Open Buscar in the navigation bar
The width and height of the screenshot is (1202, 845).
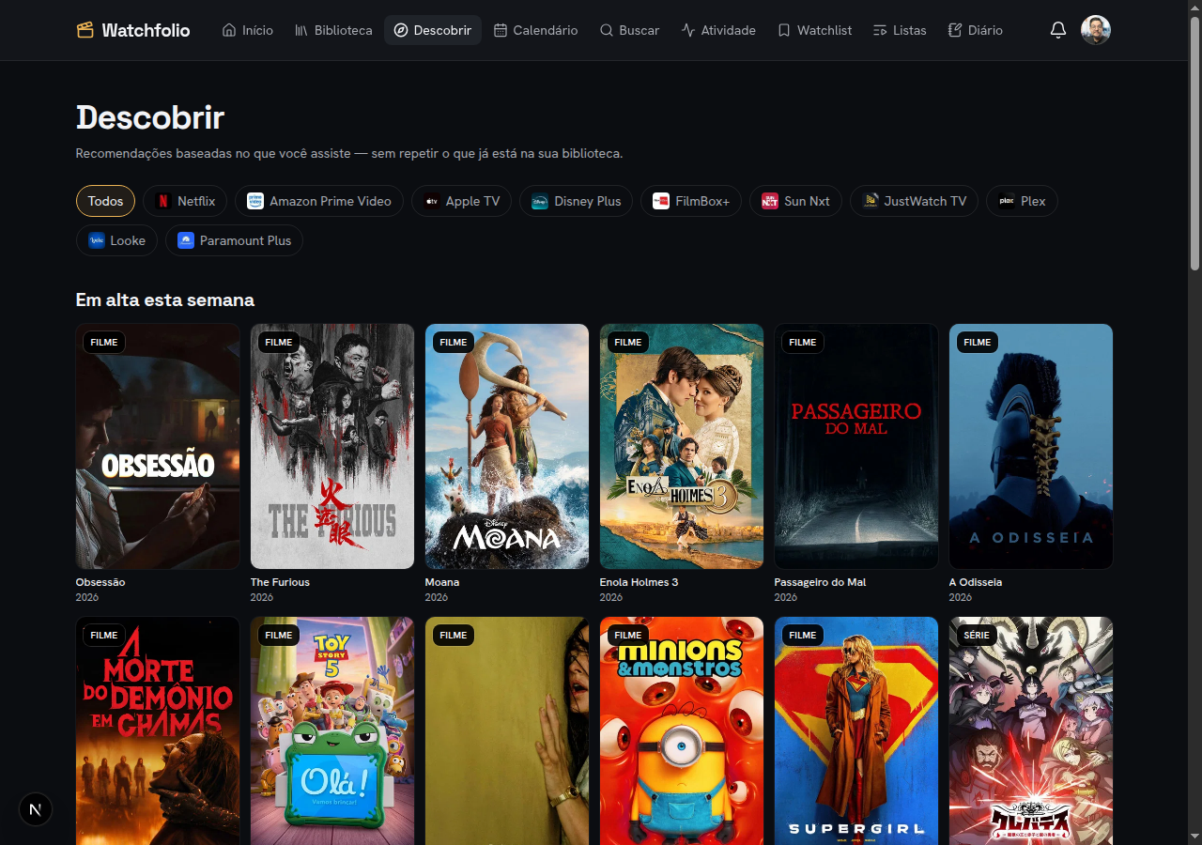click(x=630, y=30)
